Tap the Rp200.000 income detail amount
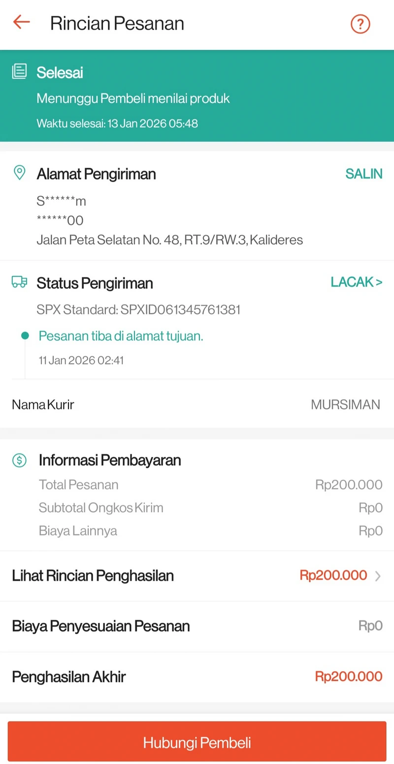Viewport: 394px width, 764px height. (x=333, y=575)
